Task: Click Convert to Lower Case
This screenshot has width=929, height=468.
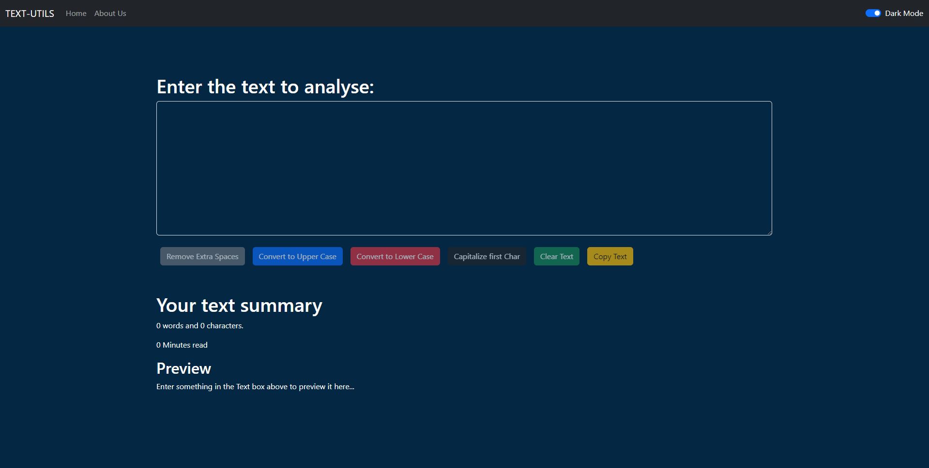Action: click(x=395, y=256)
